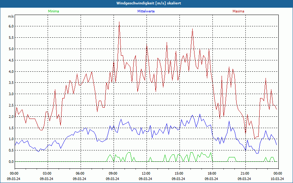Select the 09:00 time label
The height and width of the screenshot is (183, 293).
point(113,173)
